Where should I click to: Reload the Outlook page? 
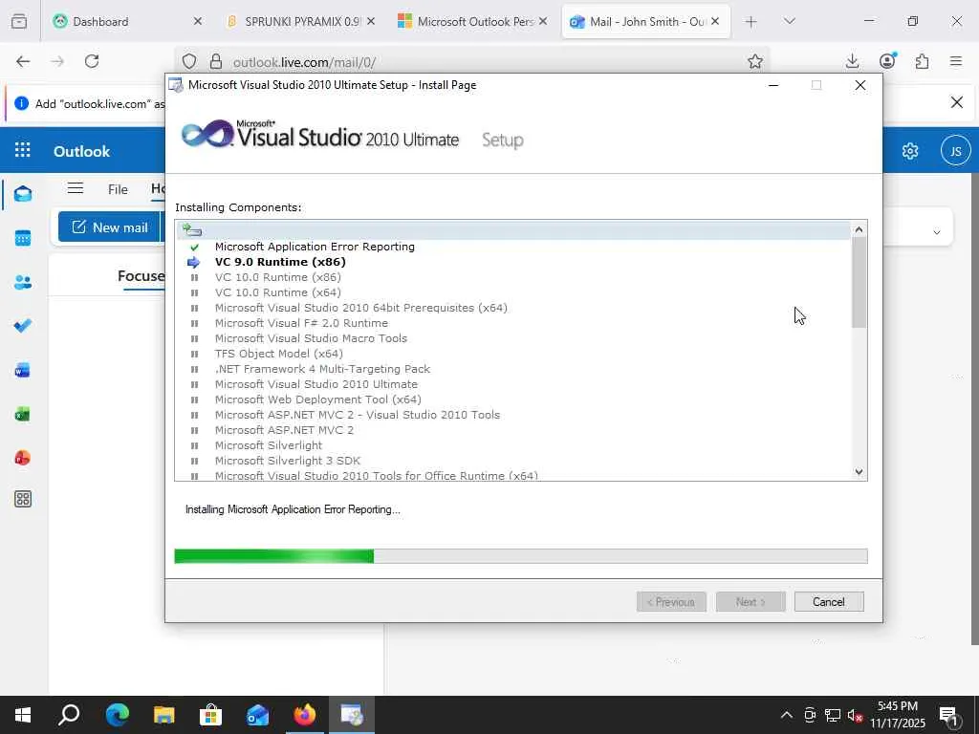click(92, 61)
